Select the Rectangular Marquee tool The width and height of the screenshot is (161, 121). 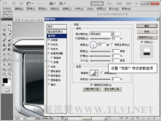(x=4, y=25)
